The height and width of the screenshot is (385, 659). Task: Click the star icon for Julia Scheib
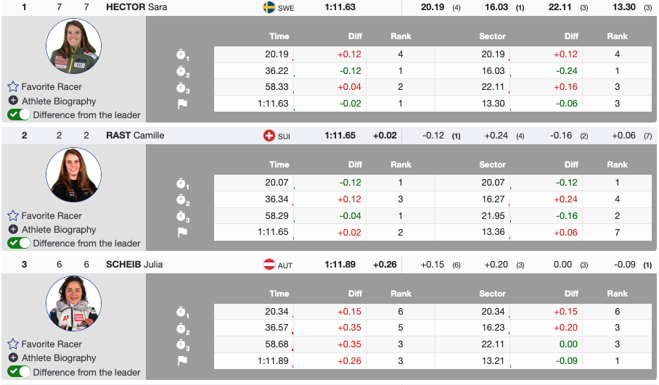coord(13,344)
